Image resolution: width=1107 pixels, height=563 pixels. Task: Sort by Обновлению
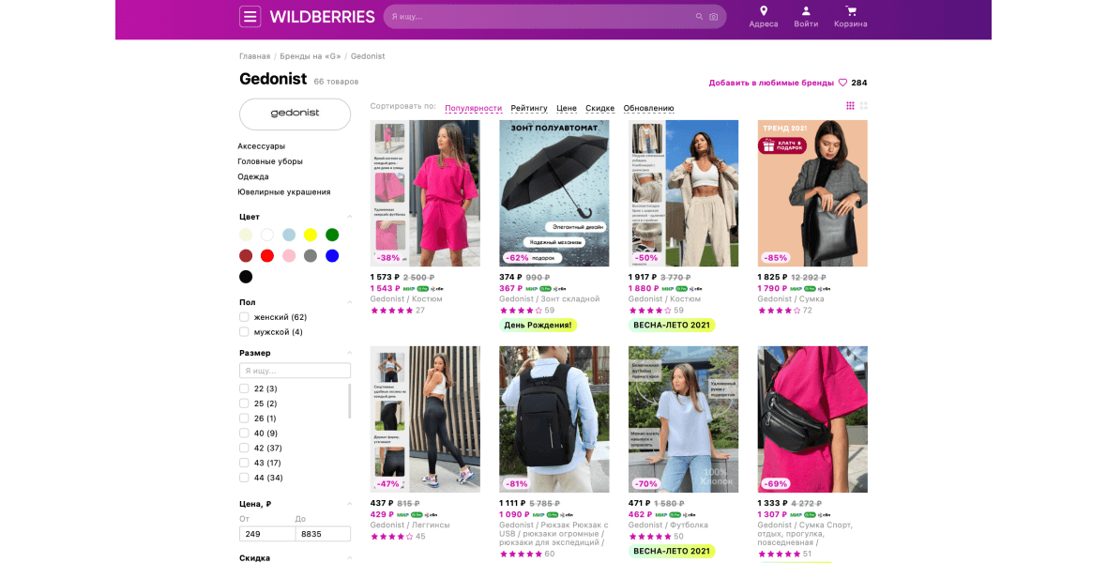pos(649,108)
